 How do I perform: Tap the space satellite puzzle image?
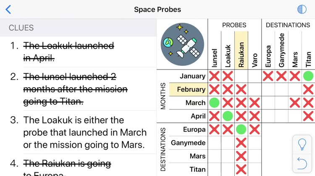coord(182,44)
